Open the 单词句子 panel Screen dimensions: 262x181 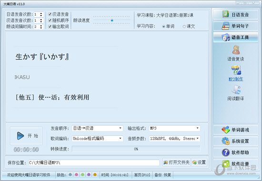tap(236, 26)
